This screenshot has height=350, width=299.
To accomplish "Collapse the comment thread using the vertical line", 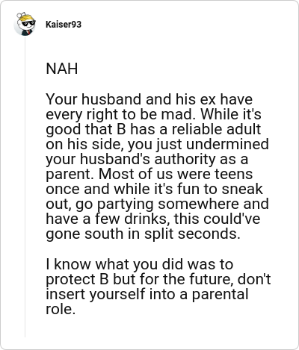I will [x=25, y=187].
